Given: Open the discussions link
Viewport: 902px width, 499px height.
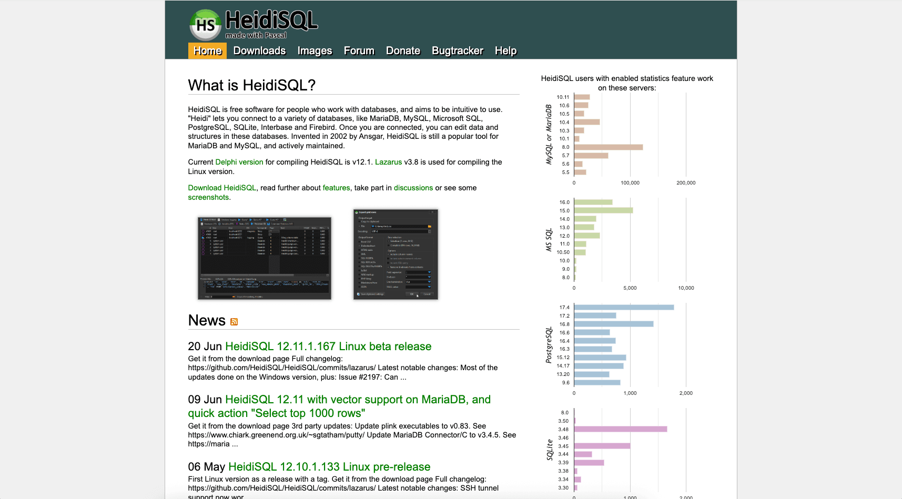Looking at the screenshot, I should coord(413,188).
